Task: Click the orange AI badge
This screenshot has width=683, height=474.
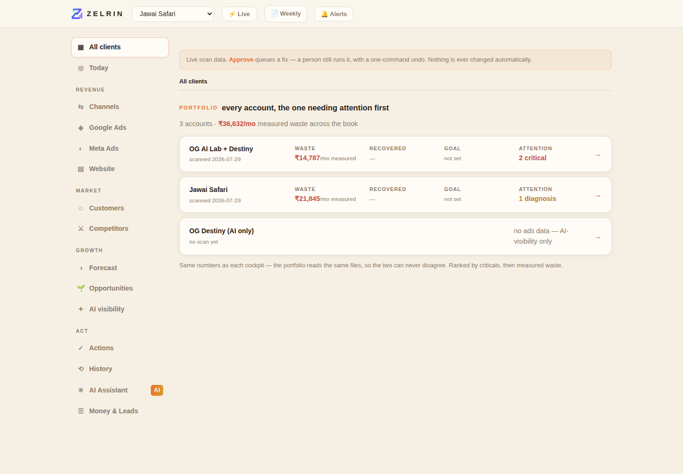Action: pos(157,390)
